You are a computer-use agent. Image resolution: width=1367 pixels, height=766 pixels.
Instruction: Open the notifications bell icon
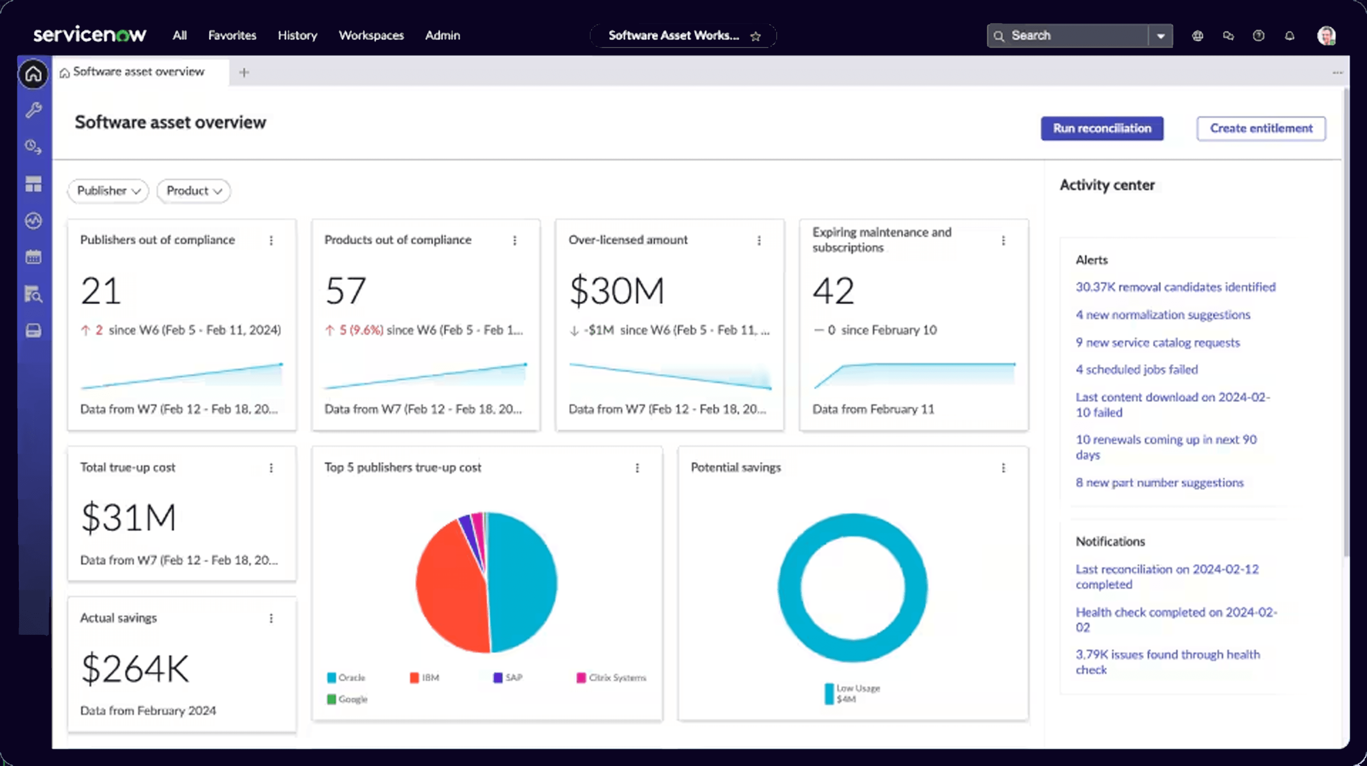pos(1290,36)
